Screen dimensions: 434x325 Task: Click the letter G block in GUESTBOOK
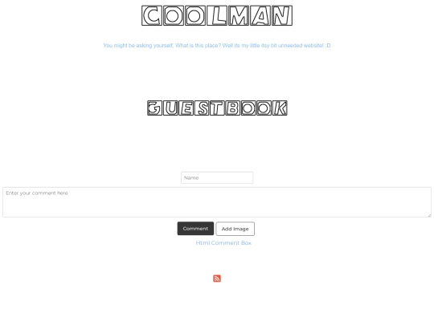tap(155, 108)
